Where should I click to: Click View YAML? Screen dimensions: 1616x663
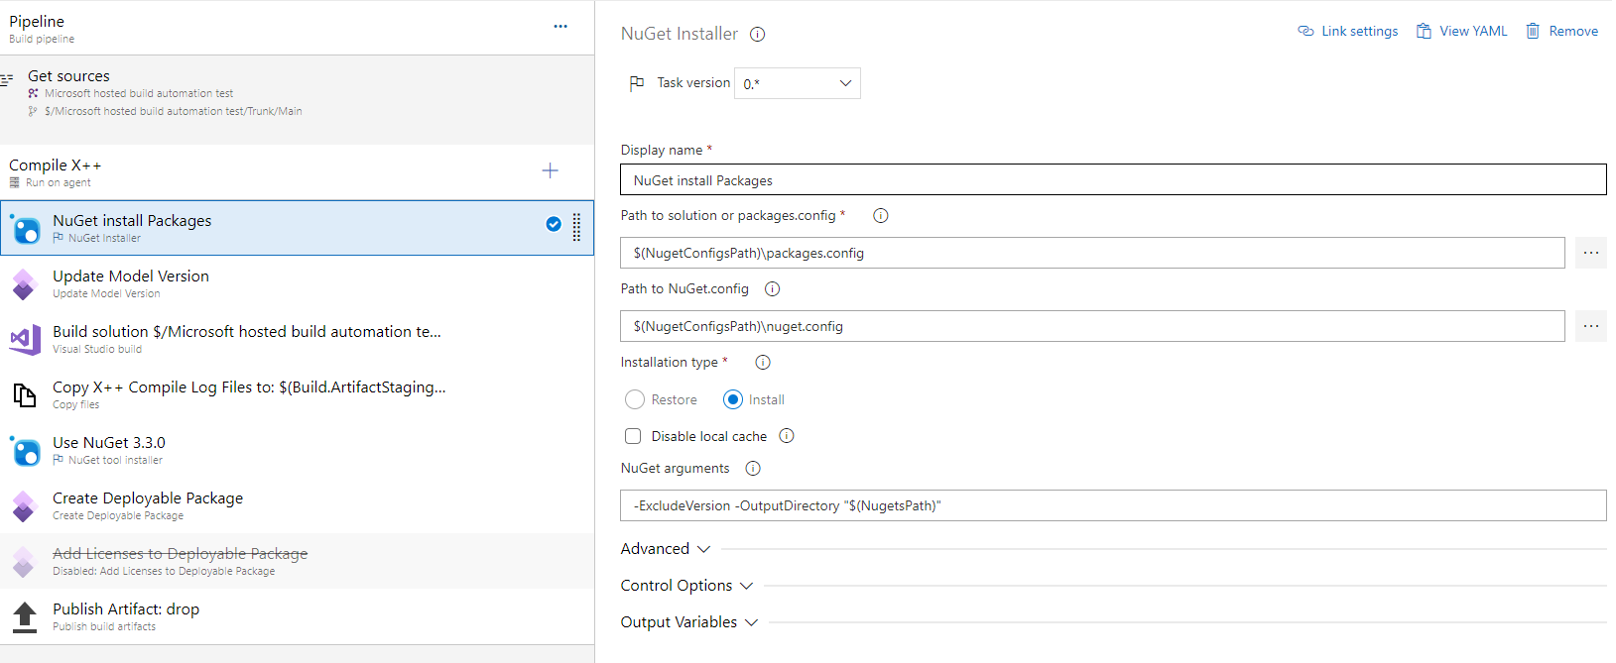(x=1462, y=31)
